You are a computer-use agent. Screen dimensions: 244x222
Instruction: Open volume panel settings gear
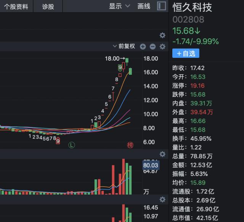point(162,154)
